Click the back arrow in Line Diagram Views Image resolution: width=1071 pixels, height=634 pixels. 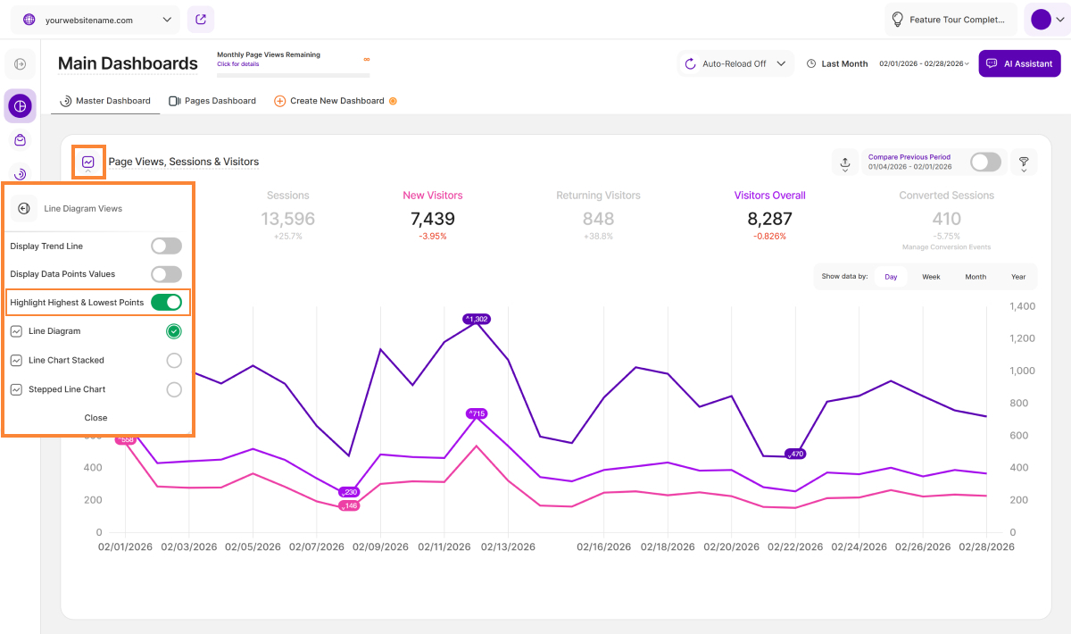tap(24, 208)
